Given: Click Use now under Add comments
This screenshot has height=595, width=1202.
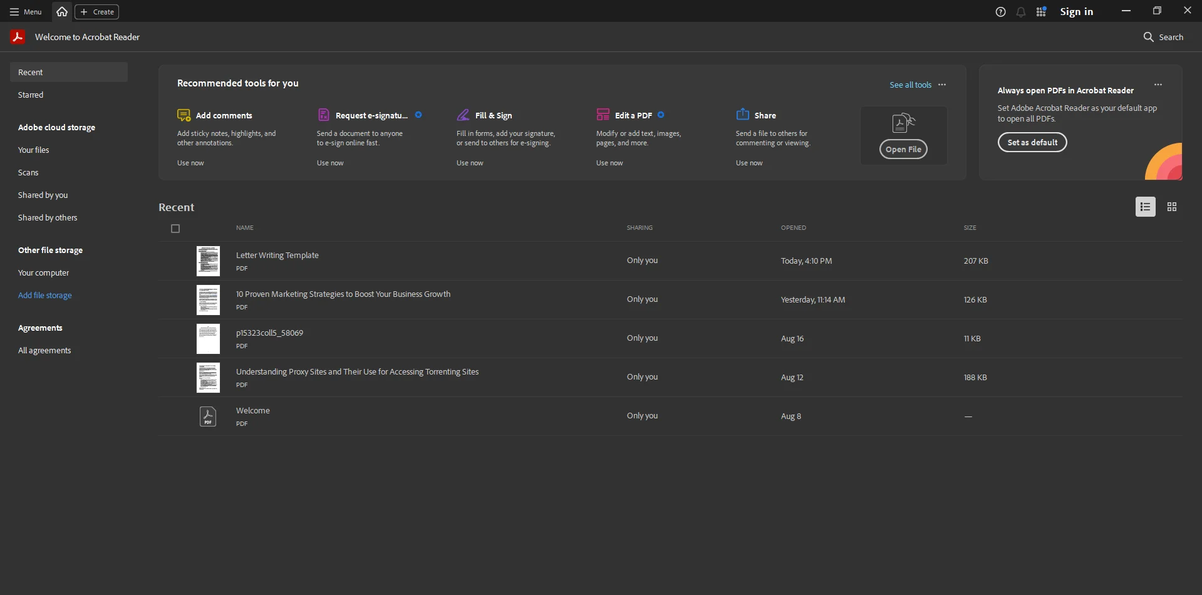Looking at the screenshot, I should click(190, 163).
